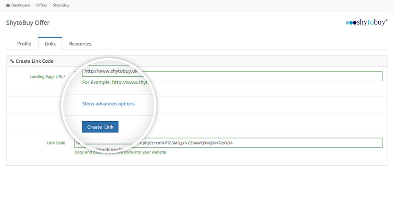Click the 'Copy and paste' helper text
The width and height of the screenshot is (394, 209).
pos(120,152)
